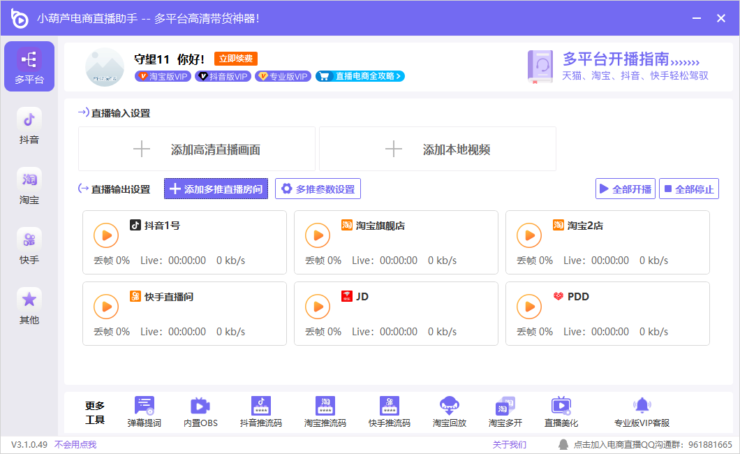Open 快手推流码 tool

389,406
